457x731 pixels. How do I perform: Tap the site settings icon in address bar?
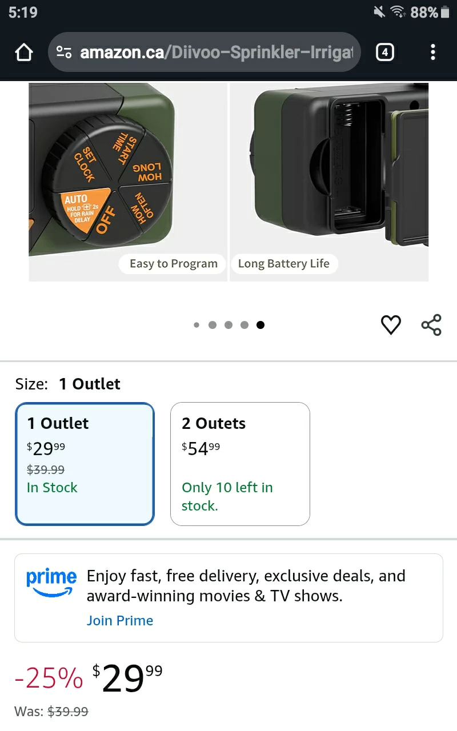[x=63, y=53]
